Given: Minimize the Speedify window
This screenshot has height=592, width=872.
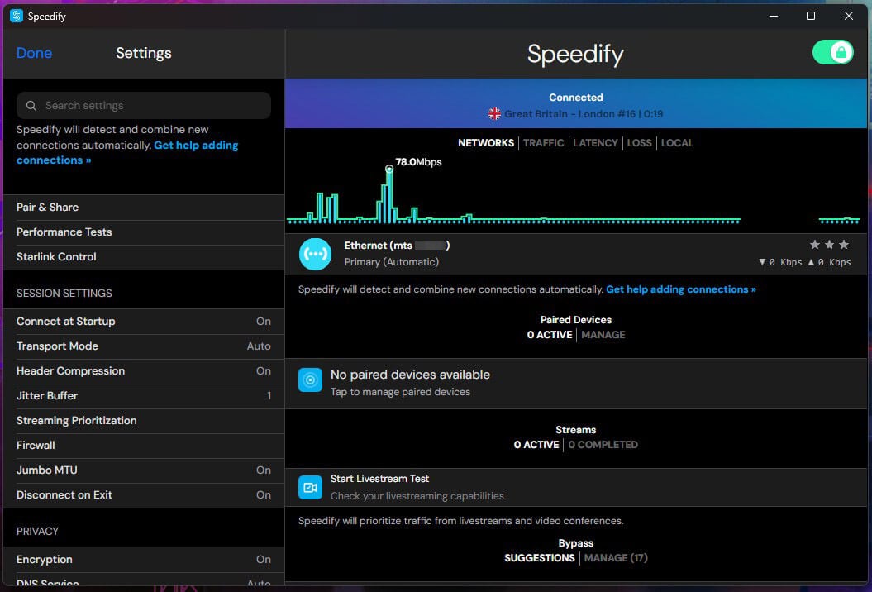Looking at the screenshot, I should click(773, 16).
